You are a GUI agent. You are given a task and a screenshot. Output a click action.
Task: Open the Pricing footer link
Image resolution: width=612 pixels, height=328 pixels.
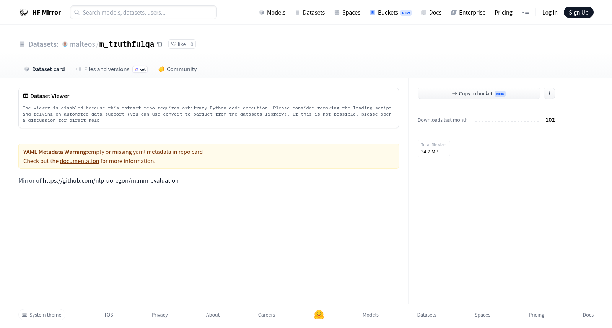point(537,315)
